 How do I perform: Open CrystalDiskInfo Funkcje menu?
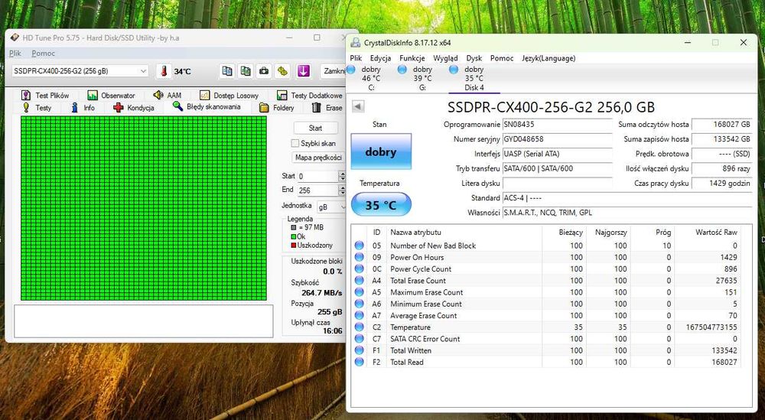tap(412, 58)
